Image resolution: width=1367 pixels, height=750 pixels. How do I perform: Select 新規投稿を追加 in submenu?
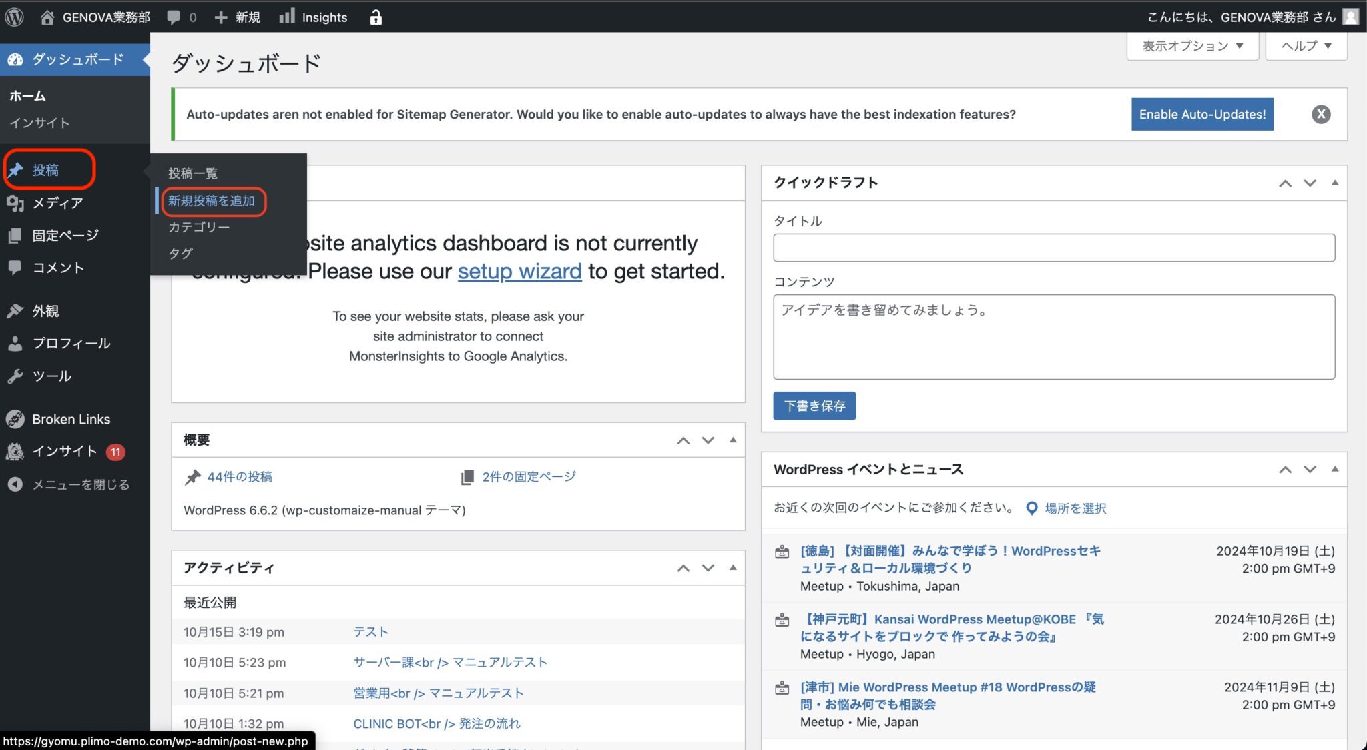click(212, 201)
